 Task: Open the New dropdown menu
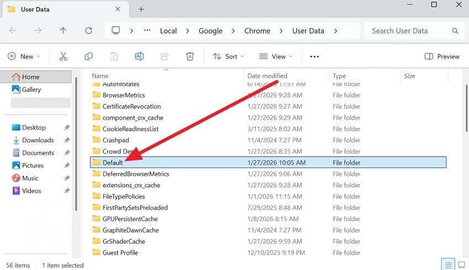[24, 56]
